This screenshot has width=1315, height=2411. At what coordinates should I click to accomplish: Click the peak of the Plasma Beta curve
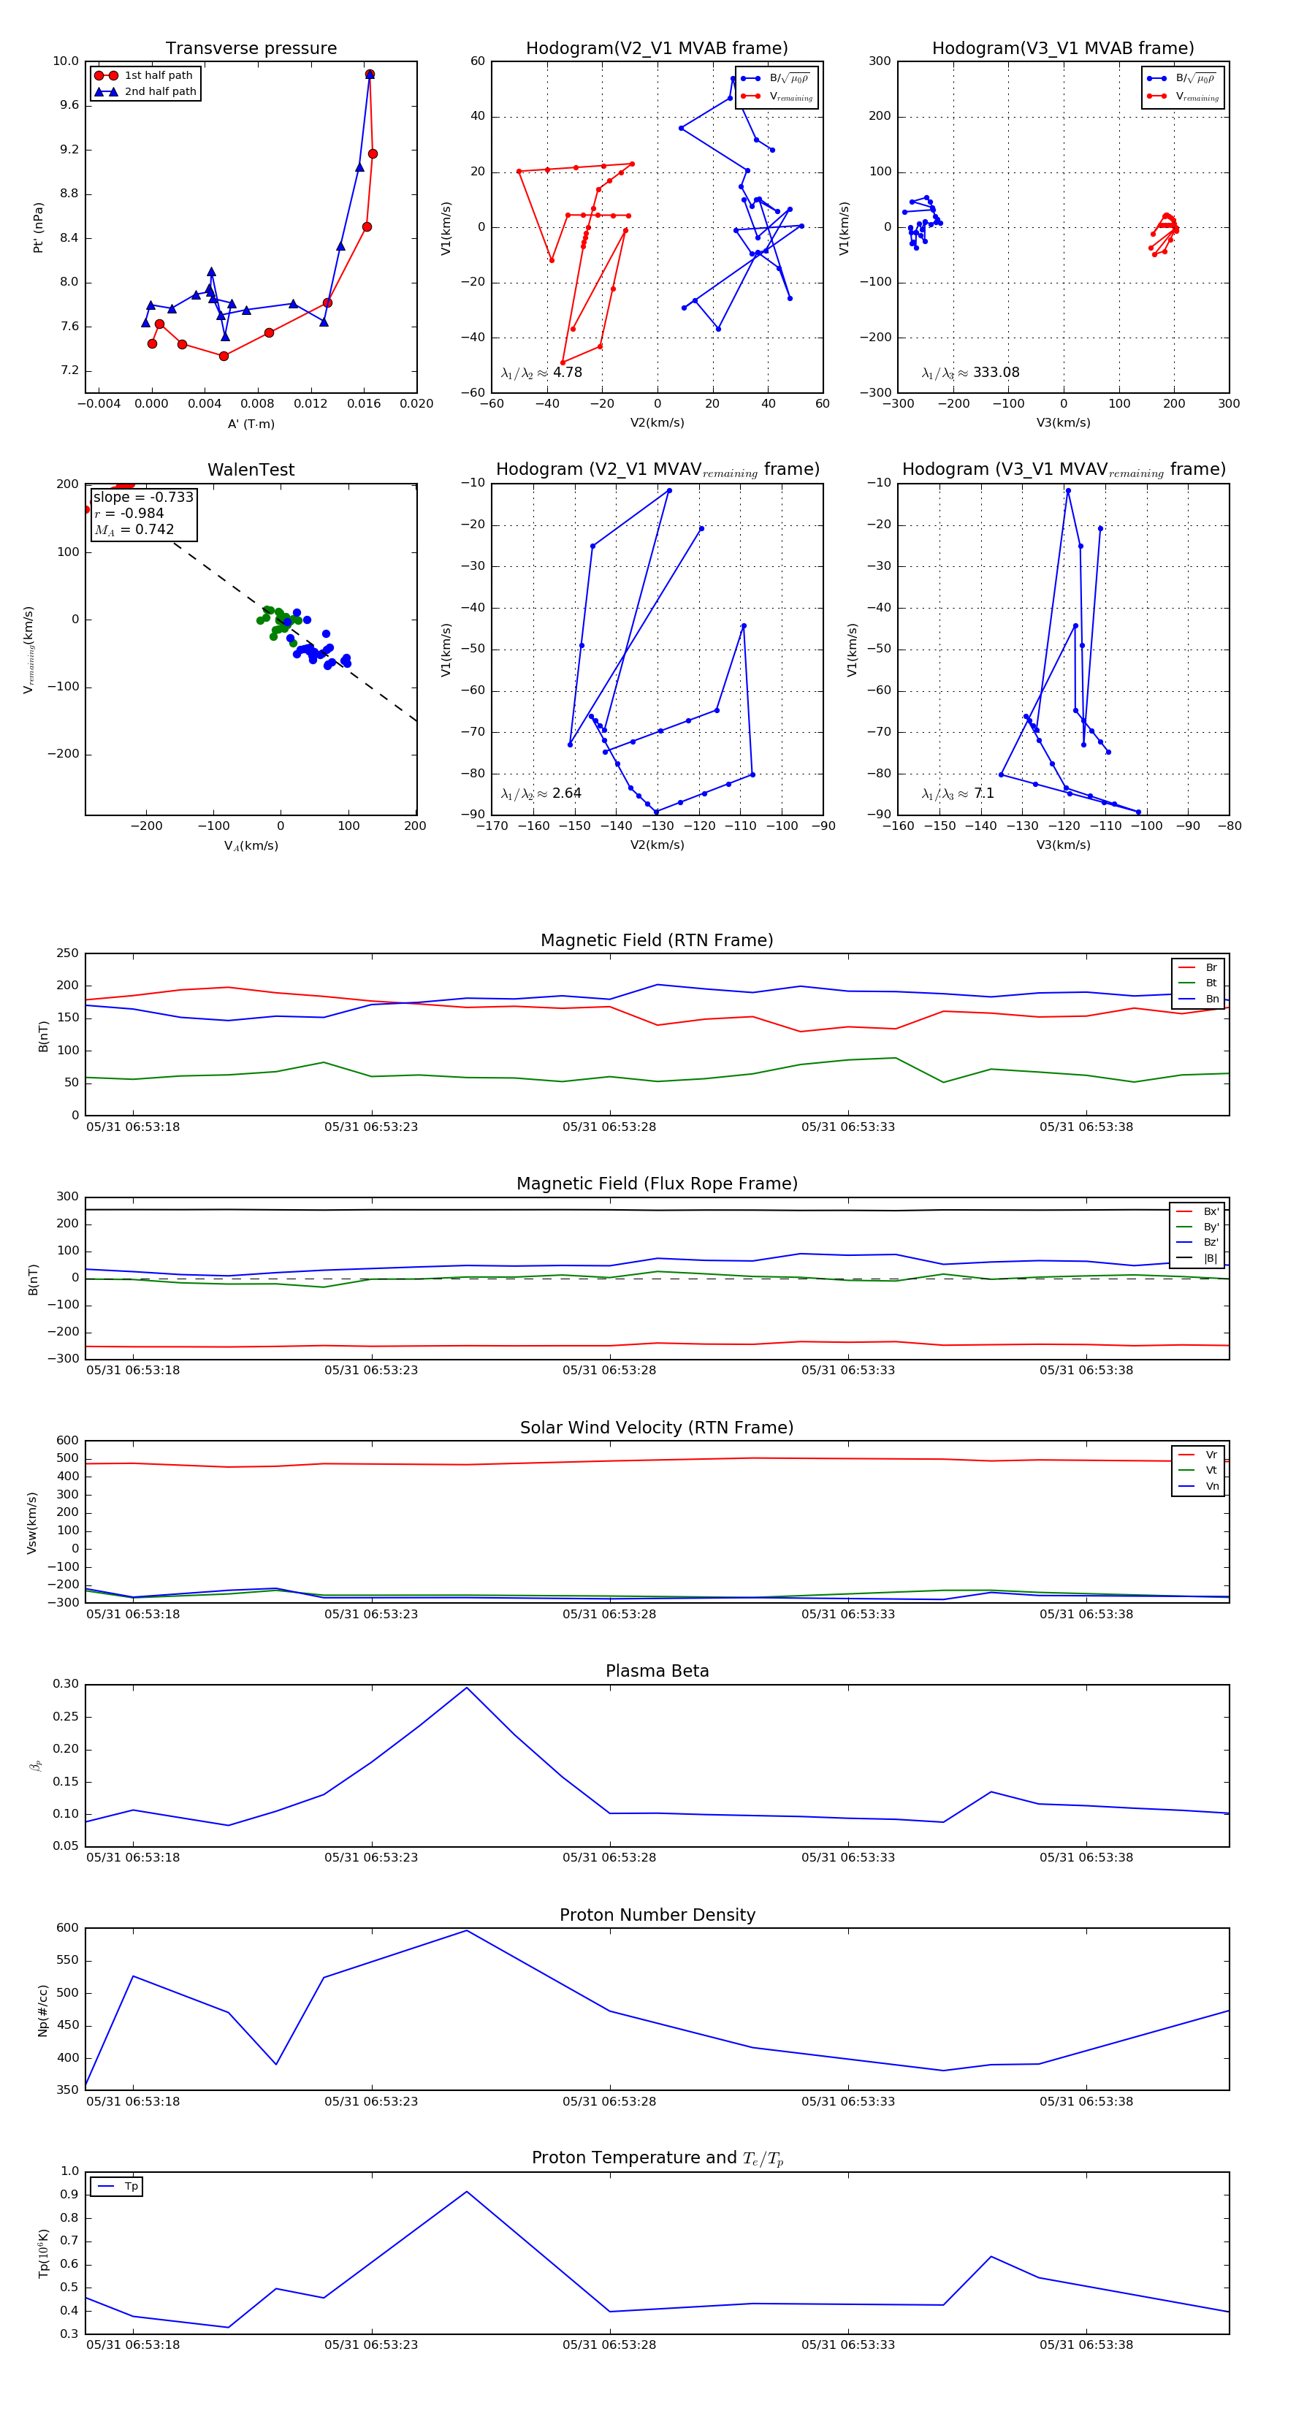(467, 1688)
